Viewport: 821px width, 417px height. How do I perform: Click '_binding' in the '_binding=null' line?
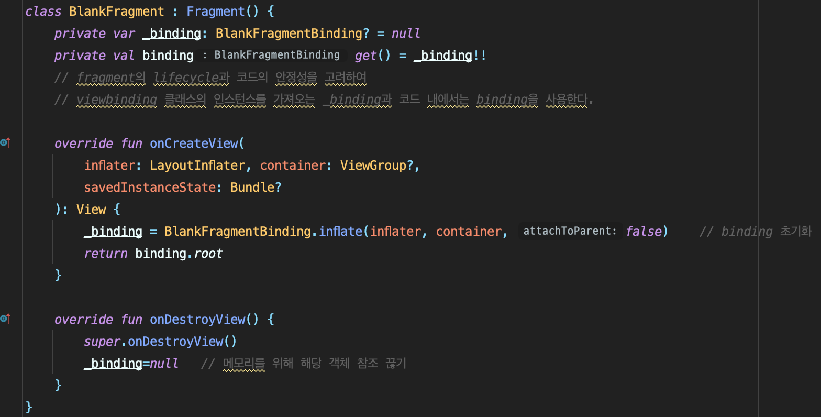113,364
